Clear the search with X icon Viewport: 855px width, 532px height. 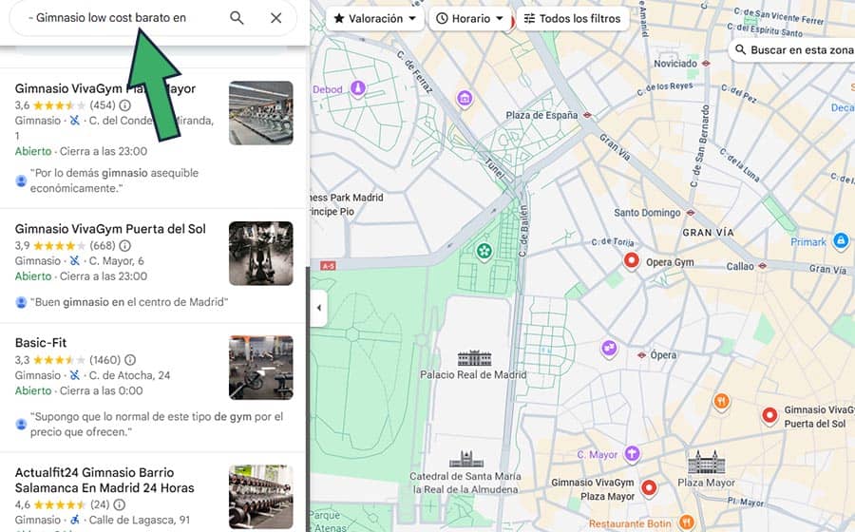pos(275,18)
